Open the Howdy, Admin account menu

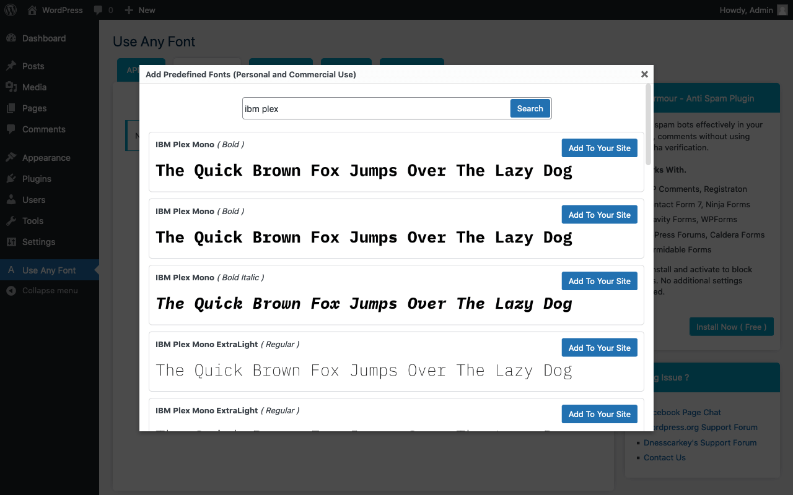click(x=753, y=10)
